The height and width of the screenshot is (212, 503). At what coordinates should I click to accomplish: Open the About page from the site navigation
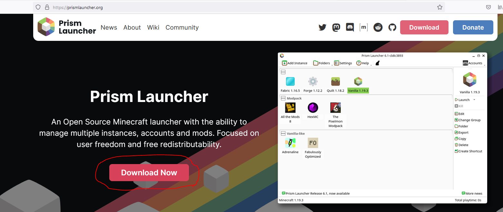pyautogui.click(x=132, y=27)
